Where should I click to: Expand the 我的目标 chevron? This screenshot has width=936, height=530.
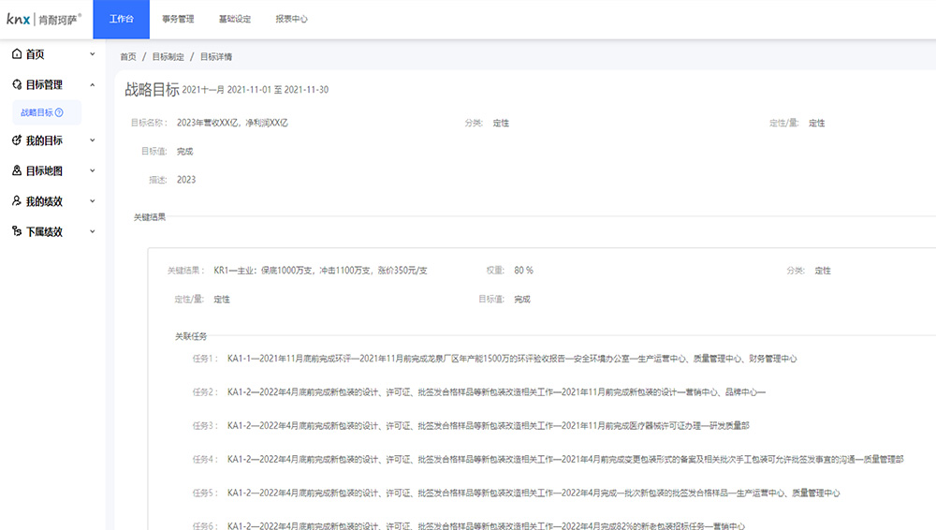click(x=93, y=140)
